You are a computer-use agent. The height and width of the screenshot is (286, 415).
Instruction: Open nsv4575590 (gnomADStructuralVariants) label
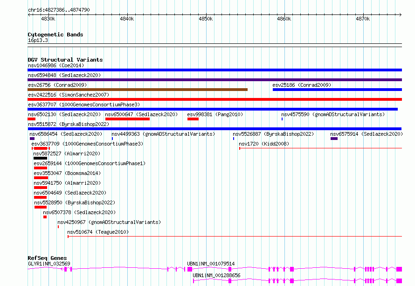coord(333,114)
